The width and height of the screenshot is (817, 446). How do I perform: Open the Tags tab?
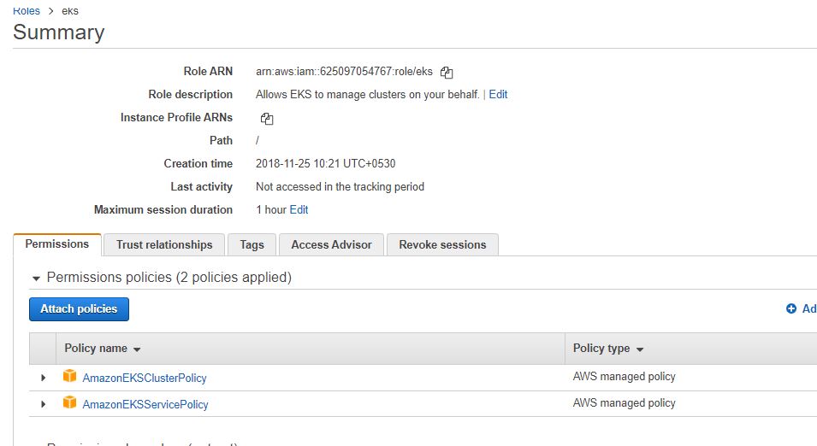252,244
